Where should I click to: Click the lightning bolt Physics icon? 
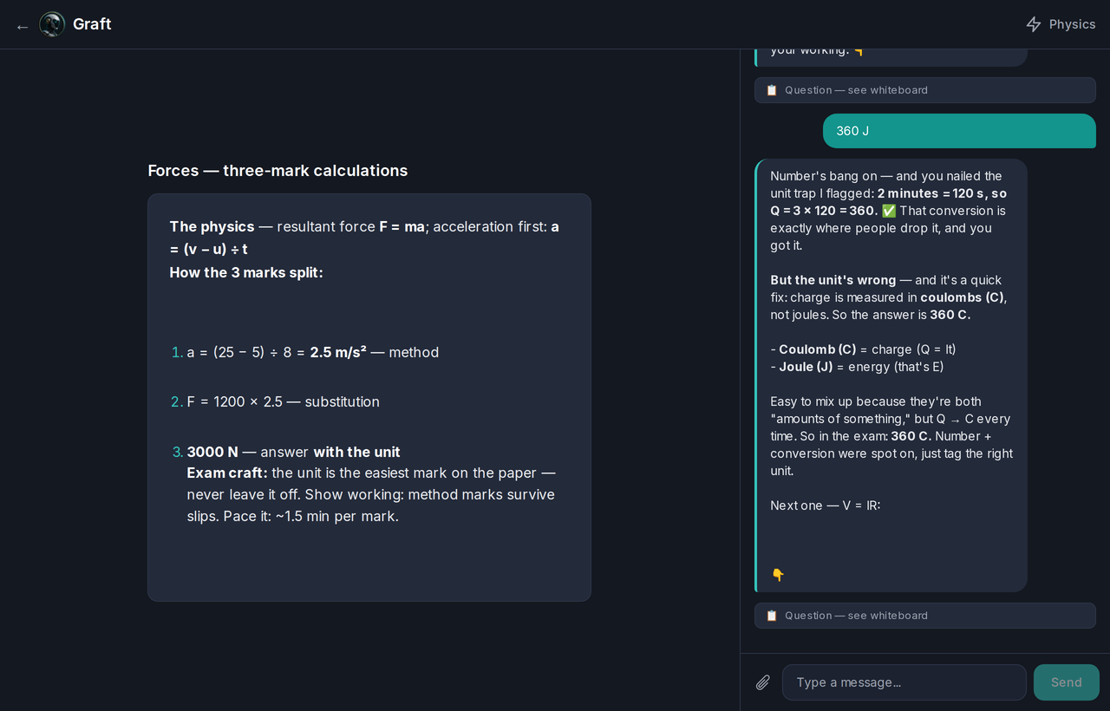point(1034,24)
